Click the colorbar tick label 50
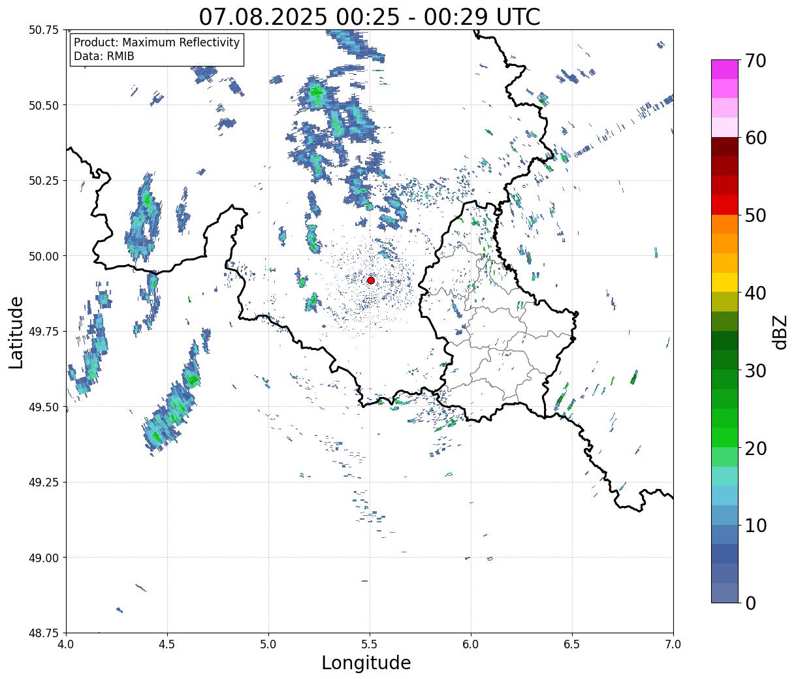 755,215
